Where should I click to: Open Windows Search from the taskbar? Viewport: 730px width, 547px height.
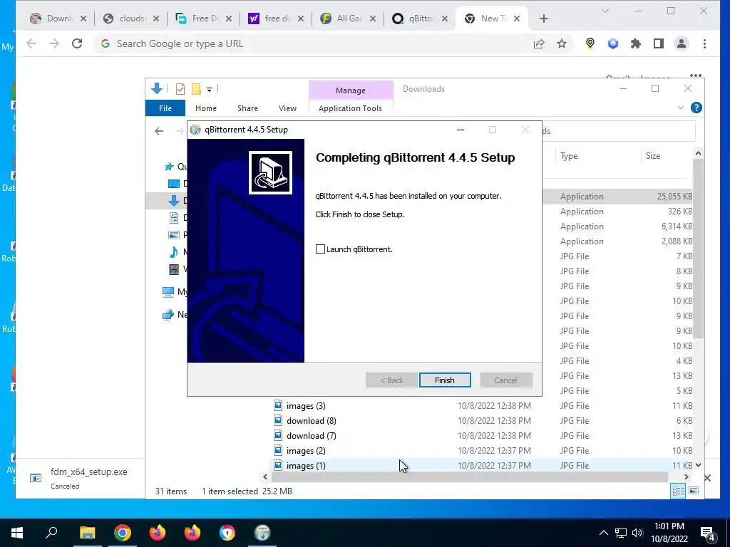51,533
